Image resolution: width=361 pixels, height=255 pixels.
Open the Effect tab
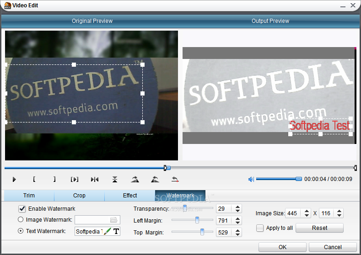pos(130,196)
